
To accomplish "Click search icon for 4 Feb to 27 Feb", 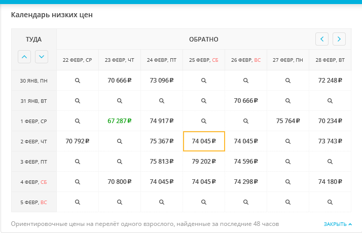I will point(288,182).
